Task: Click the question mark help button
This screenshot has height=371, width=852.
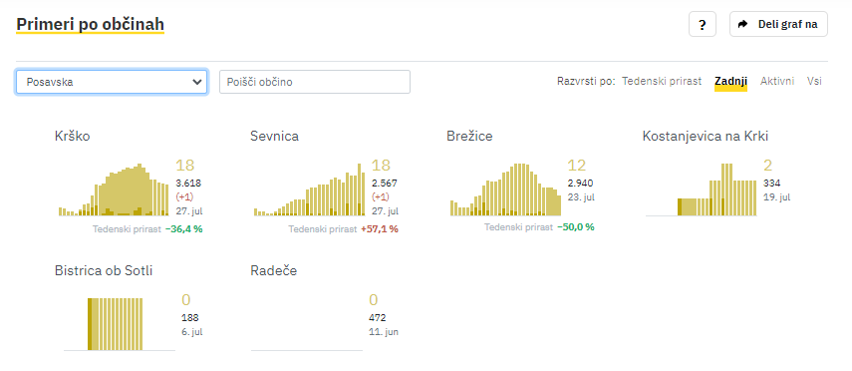Action: 703,25
